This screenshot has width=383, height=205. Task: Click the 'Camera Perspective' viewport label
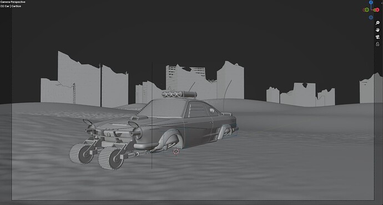(13, 2)
